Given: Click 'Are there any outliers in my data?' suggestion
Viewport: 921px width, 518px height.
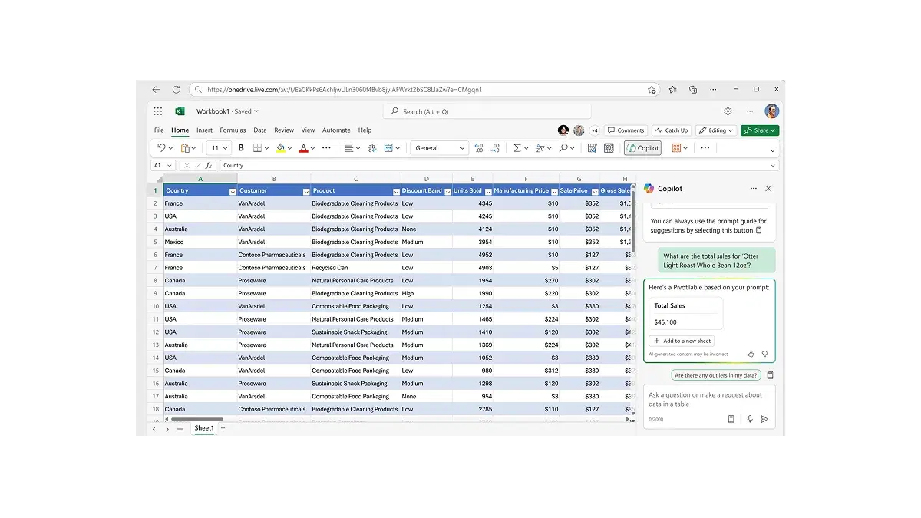Looking at the screenshot, I should 716,375.
